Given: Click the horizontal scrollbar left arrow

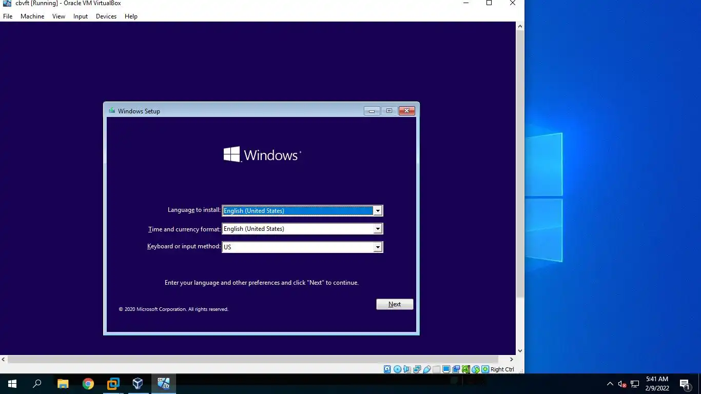Looking at the screenshot, I should pyautogui.click(x=4, y=359).
